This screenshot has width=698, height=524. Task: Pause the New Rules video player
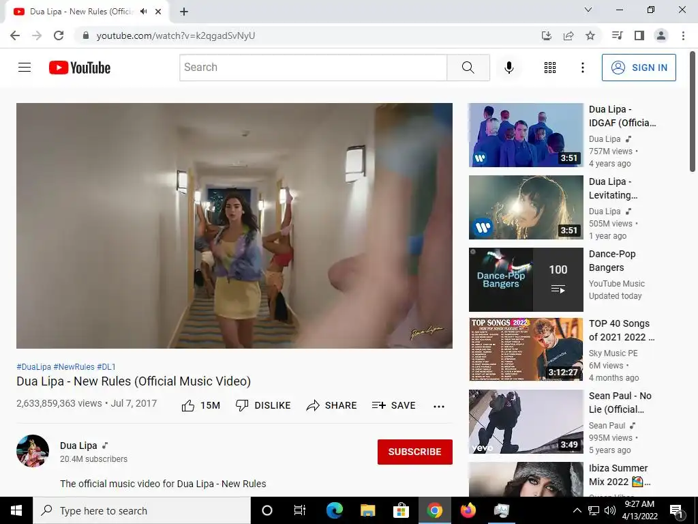pyautogui.click(x=234, y=225)
